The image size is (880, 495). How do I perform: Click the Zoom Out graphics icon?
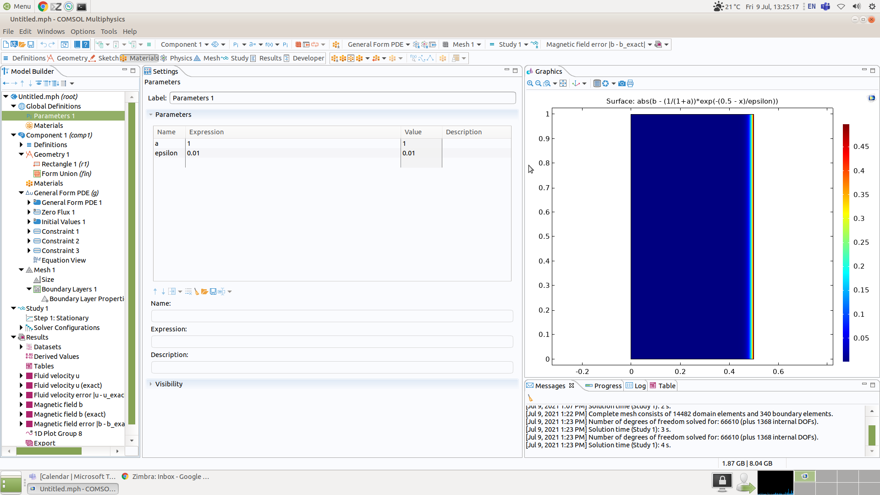pyautogui.click(x=538, y=83)
